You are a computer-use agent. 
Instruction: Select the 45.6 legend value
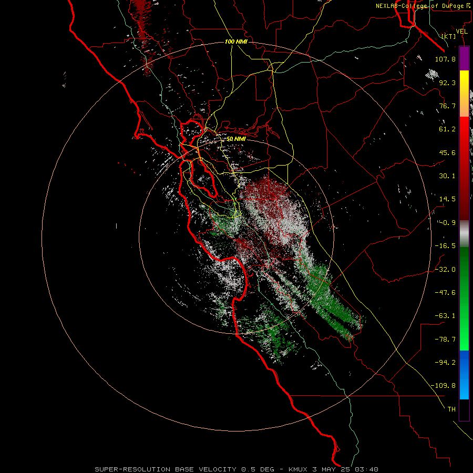click(x=447, y=152)
